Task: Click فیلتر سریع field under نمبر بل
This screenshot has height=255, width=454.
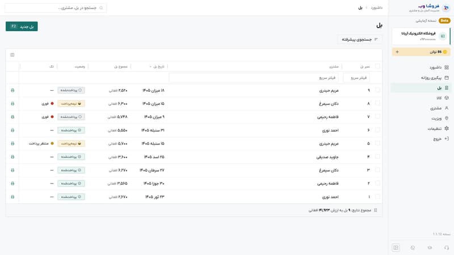Action: pyautogui.click(x=356, y=78)
